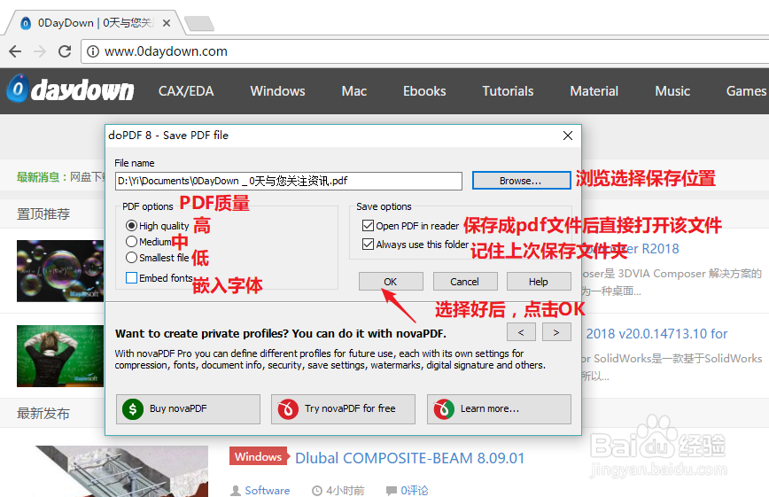The width and height of the screenshot is (769, 497).
Task: Click the Help button
Action: pos(539,282)
